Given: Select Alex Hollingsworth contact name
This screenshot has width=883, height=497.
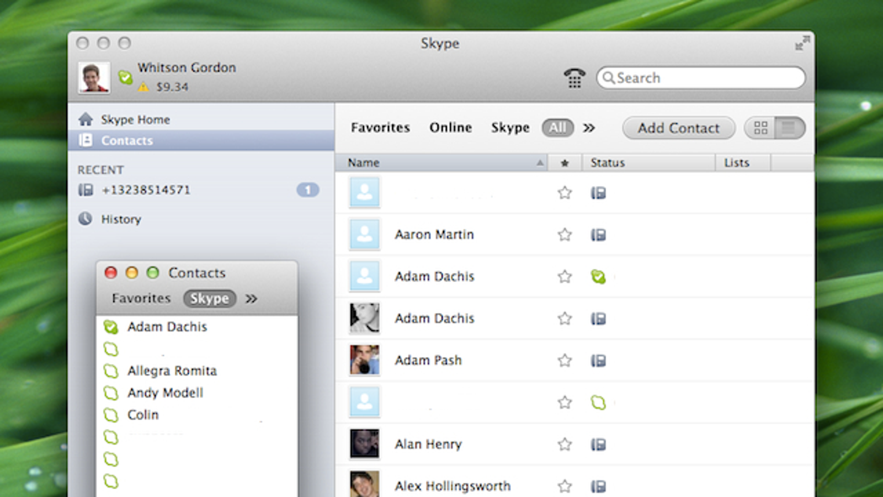Looking at the screenshot, I should pyautogui.click(x=453, y=487).
